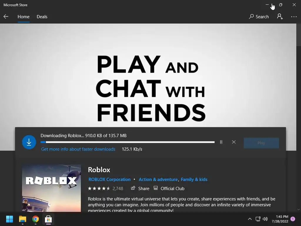Open Get more info about faster downloads
Viewport: 301px width, 226px height.
click(x=78, y=149)
